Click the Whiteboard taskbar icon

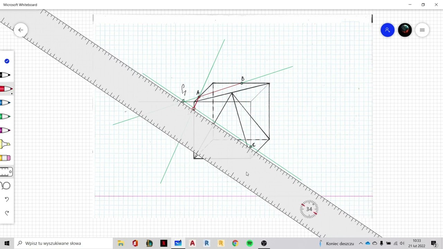[178, 243]
